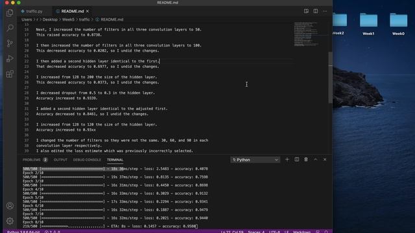Open the Search view in activity bar
415x233 pixels.
(x=10, y=28)
